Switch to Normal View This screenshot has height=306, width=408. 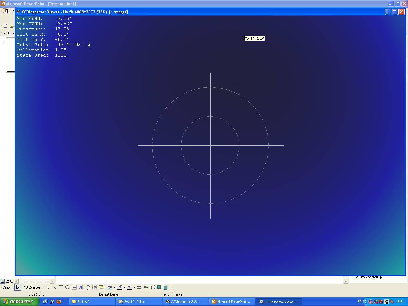click(2, 281)
